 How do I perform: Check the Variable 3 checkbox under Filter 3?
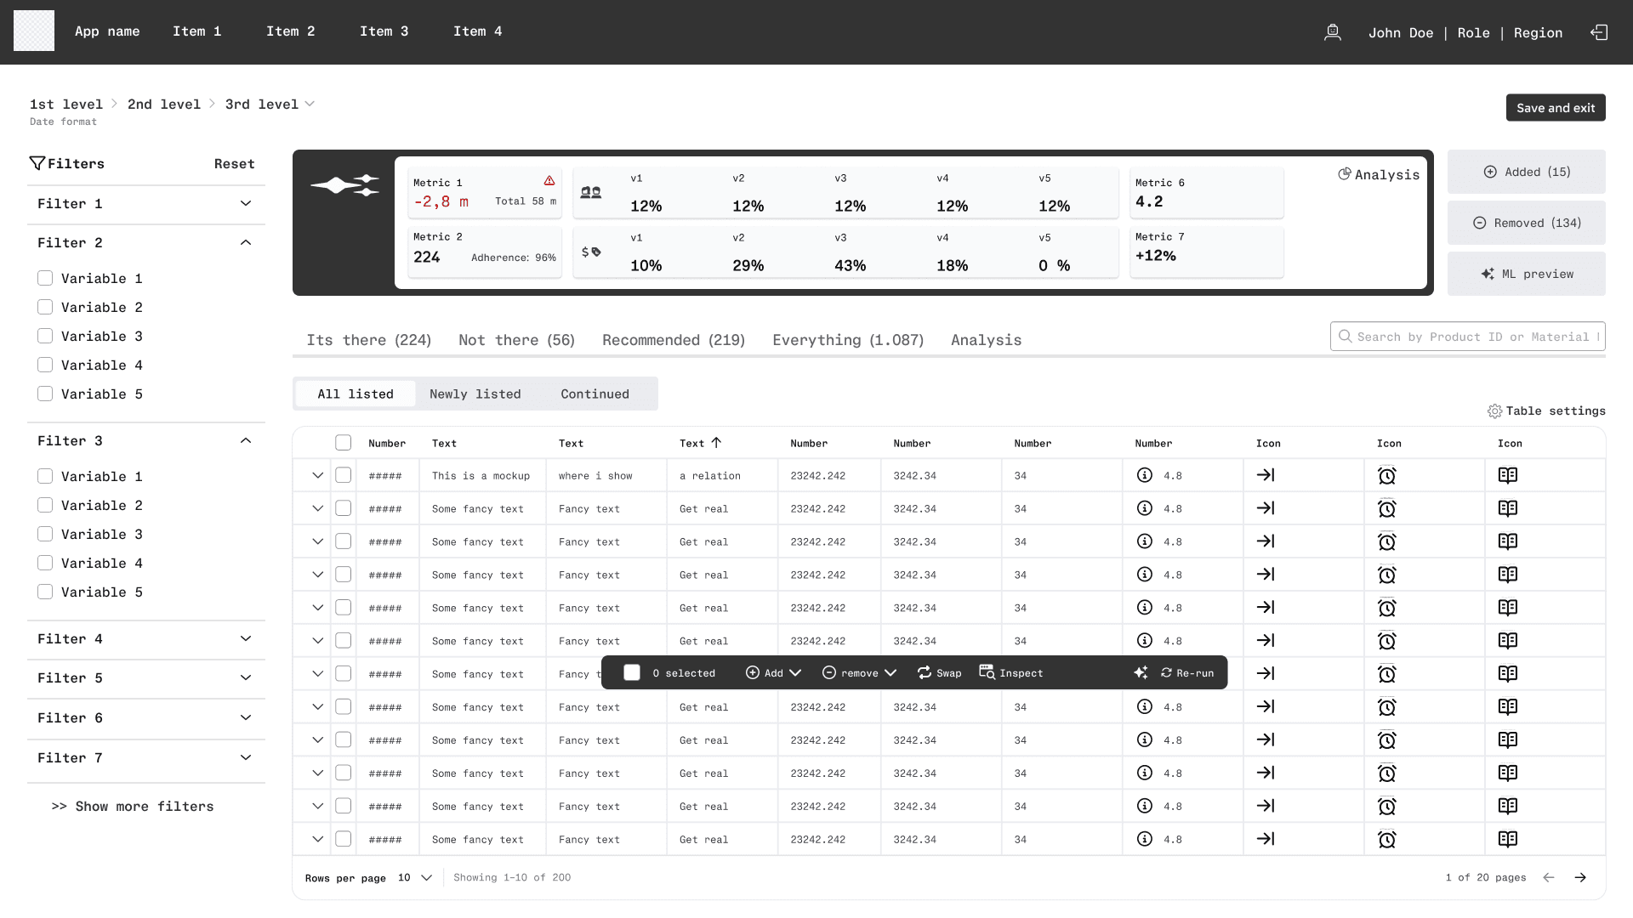(45, 534)
